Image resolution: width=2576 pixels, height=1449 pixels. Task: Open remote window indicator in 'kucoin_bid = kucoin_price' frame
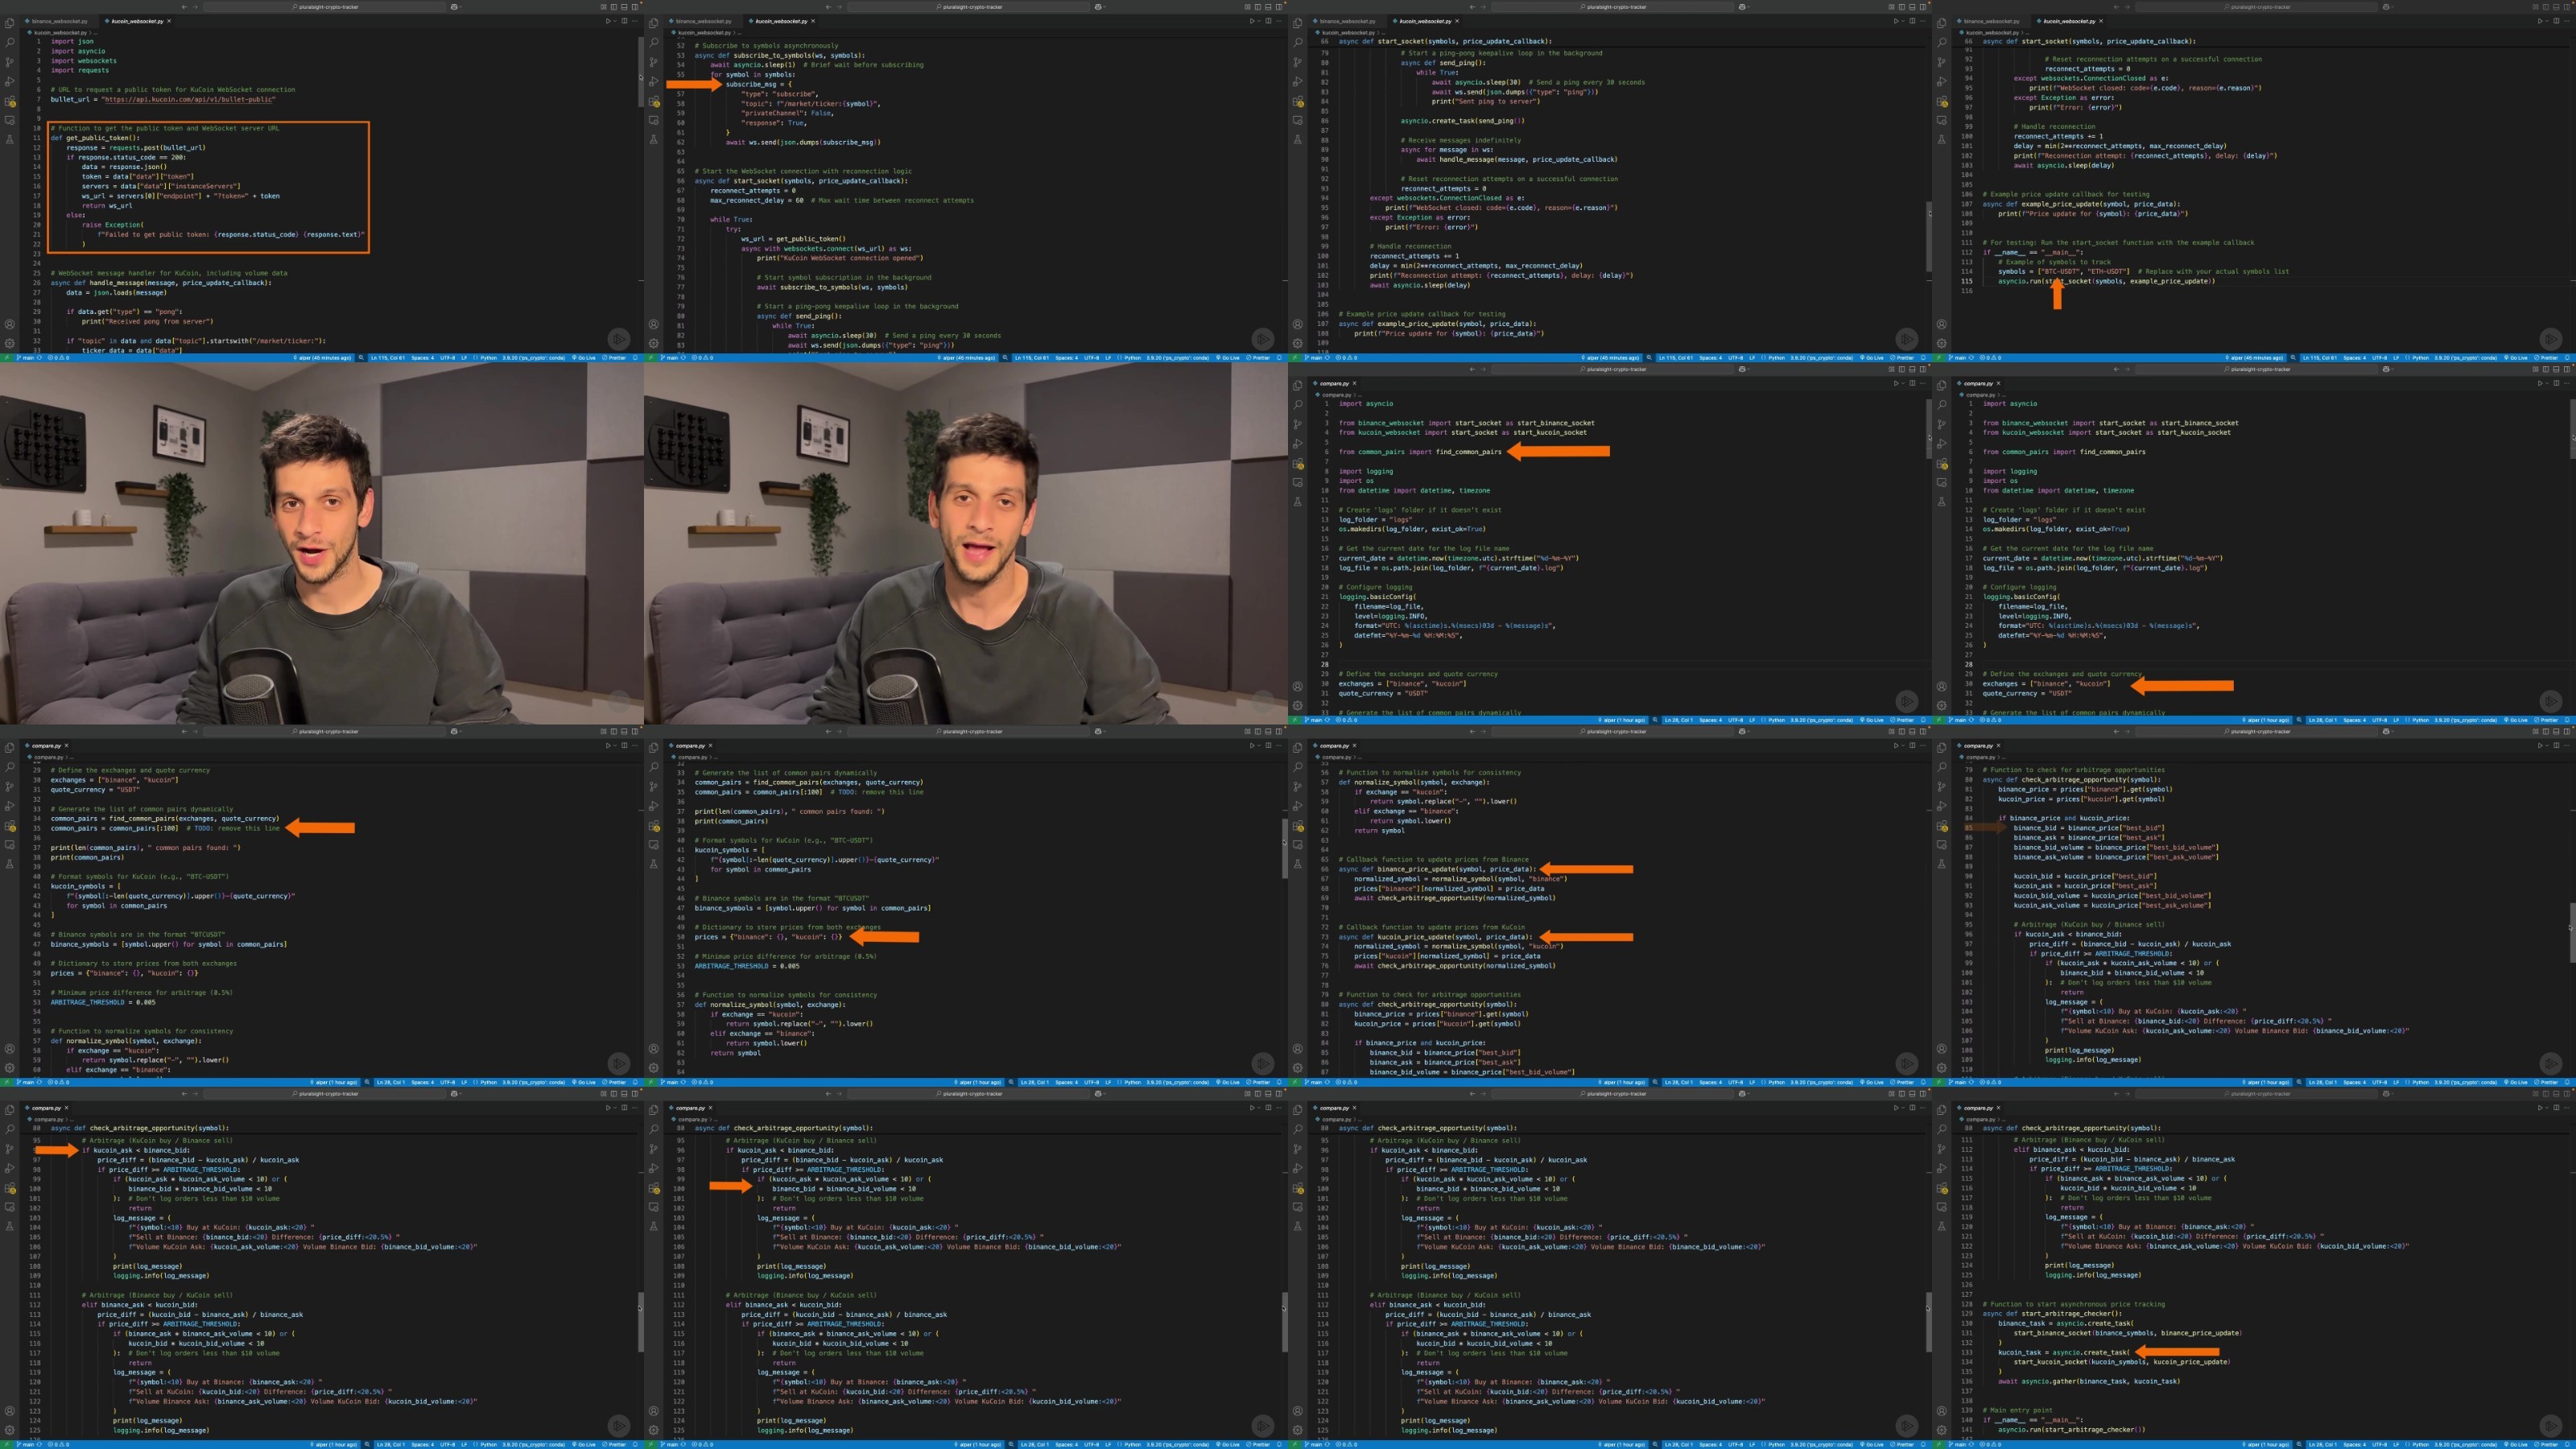click(1939, 1082)
